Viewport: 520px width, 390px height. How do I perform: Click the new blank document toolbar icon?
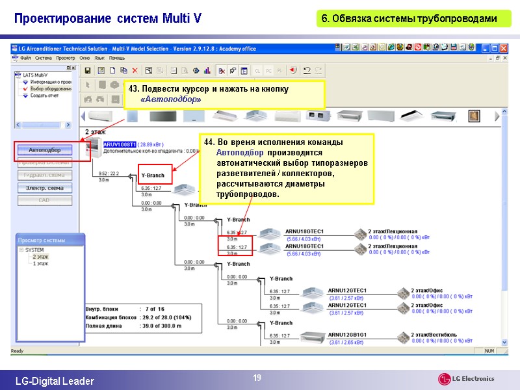[x=112, y=71]
